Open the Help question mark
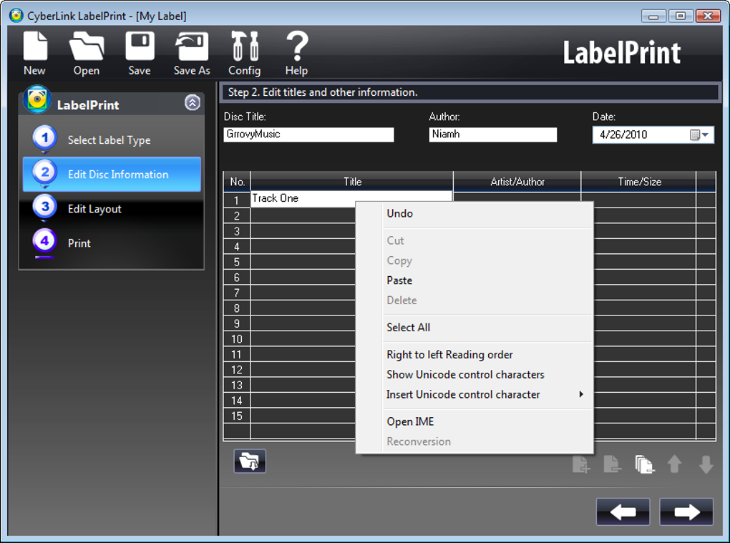This screenshot has height=543, width=730. pyautogui.click(x=296, y=53)
